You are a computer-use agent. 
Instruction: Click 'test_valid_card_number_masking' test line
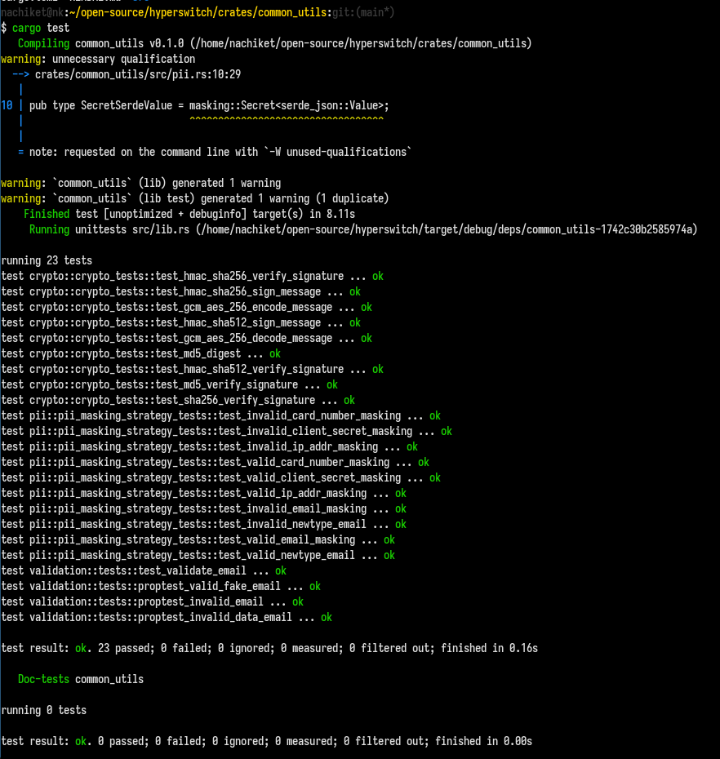click(x=215, y=462)
